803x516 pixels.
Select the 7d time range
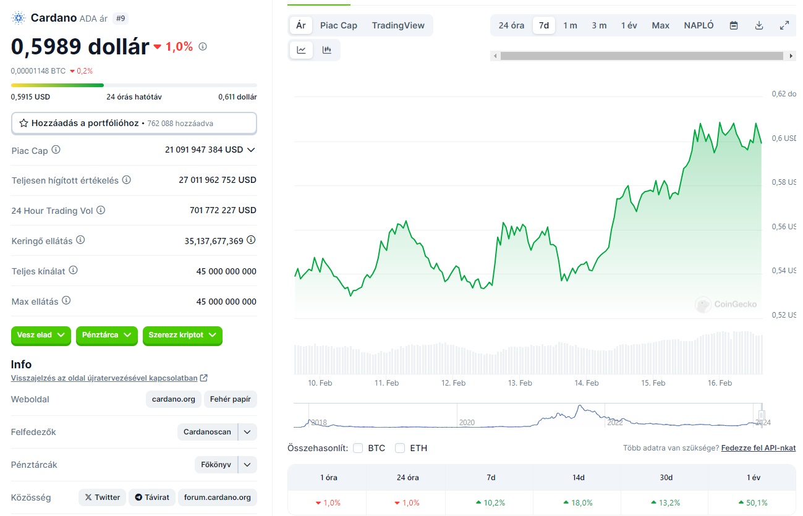[x=544, y=25]
